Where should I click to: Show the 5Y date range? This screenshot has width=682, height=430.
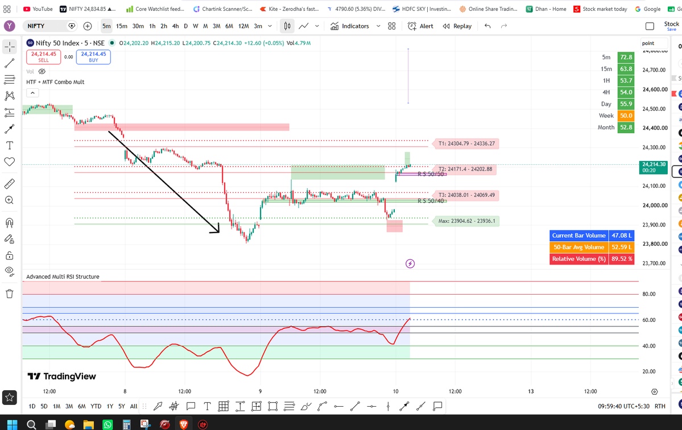coord(122,407)
